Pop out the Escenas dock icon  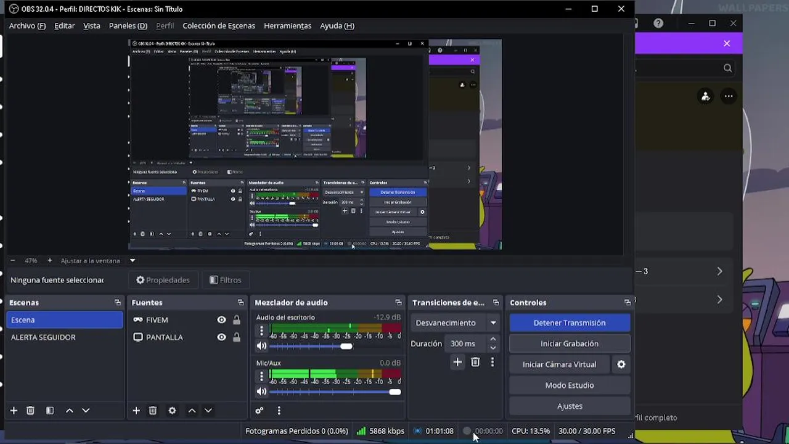(118, 303)
